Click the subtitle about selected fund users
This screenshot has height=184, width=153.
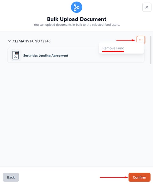[x=76, y=25]
